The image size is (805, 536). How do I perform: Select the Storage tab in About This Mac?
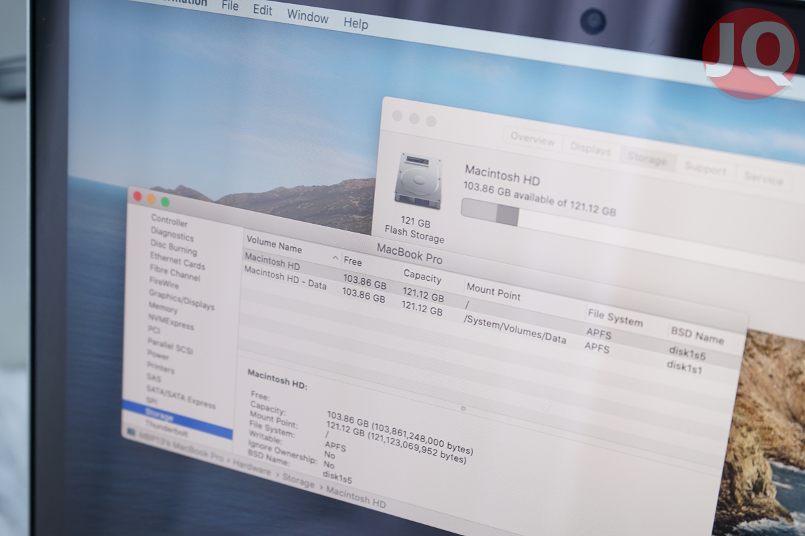647,159
